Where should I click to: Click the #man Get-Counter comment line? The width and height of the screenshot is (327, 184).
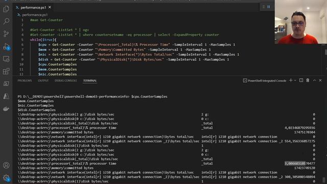click(x=46, y=20)
